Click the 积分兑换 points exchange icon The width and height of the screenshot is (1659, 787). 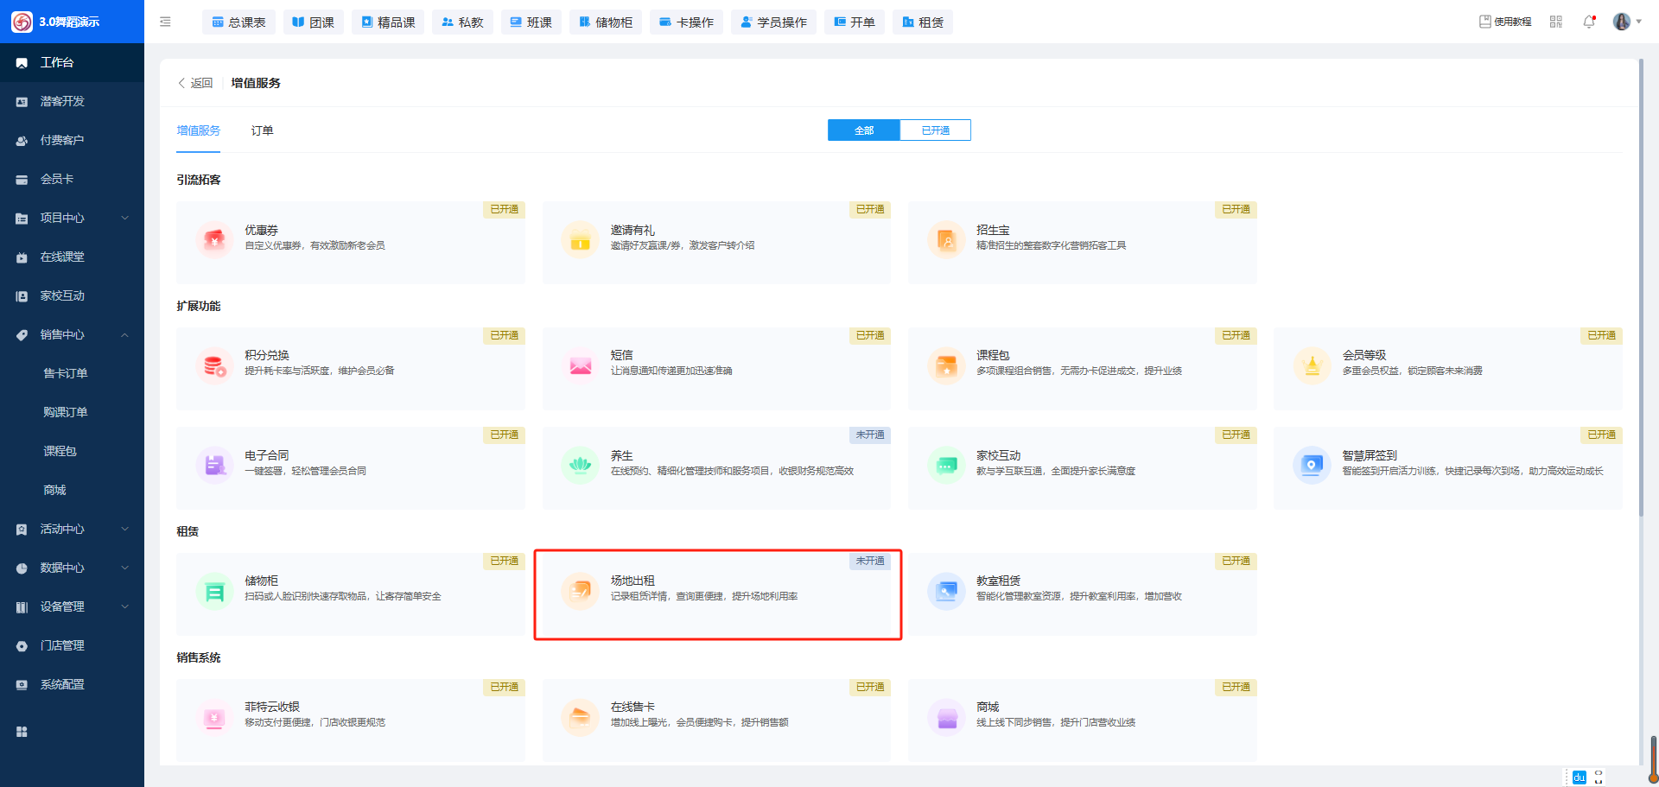[214, 365]
